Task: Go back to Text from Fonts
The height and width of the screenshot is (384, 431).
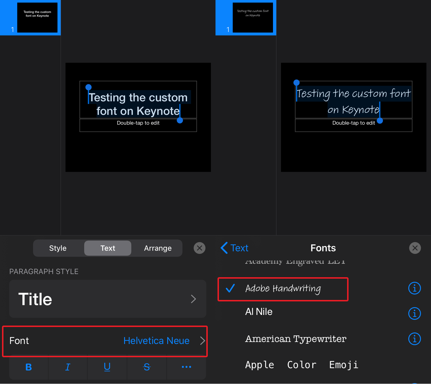Action: [x=234, y=248]
